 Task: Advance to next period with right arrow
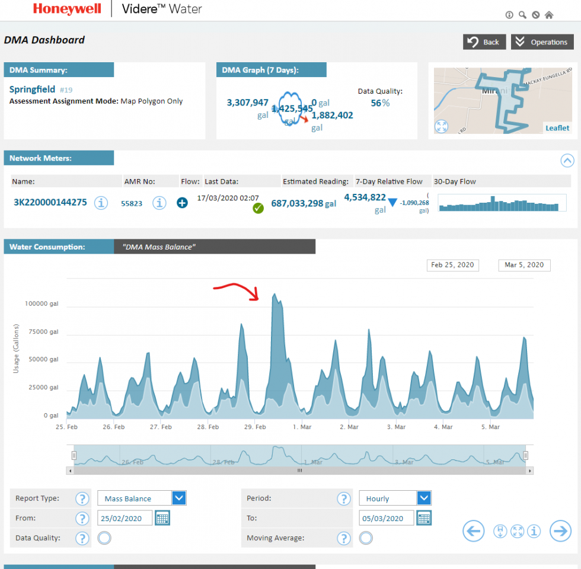coord(560,531)
